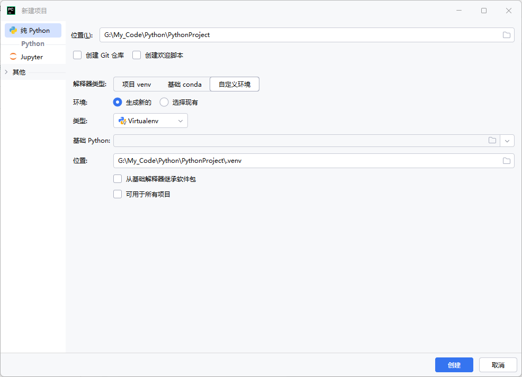
Task: Enable 创建欢迎脚本 checkbox
Action: [x=137, y=55]
